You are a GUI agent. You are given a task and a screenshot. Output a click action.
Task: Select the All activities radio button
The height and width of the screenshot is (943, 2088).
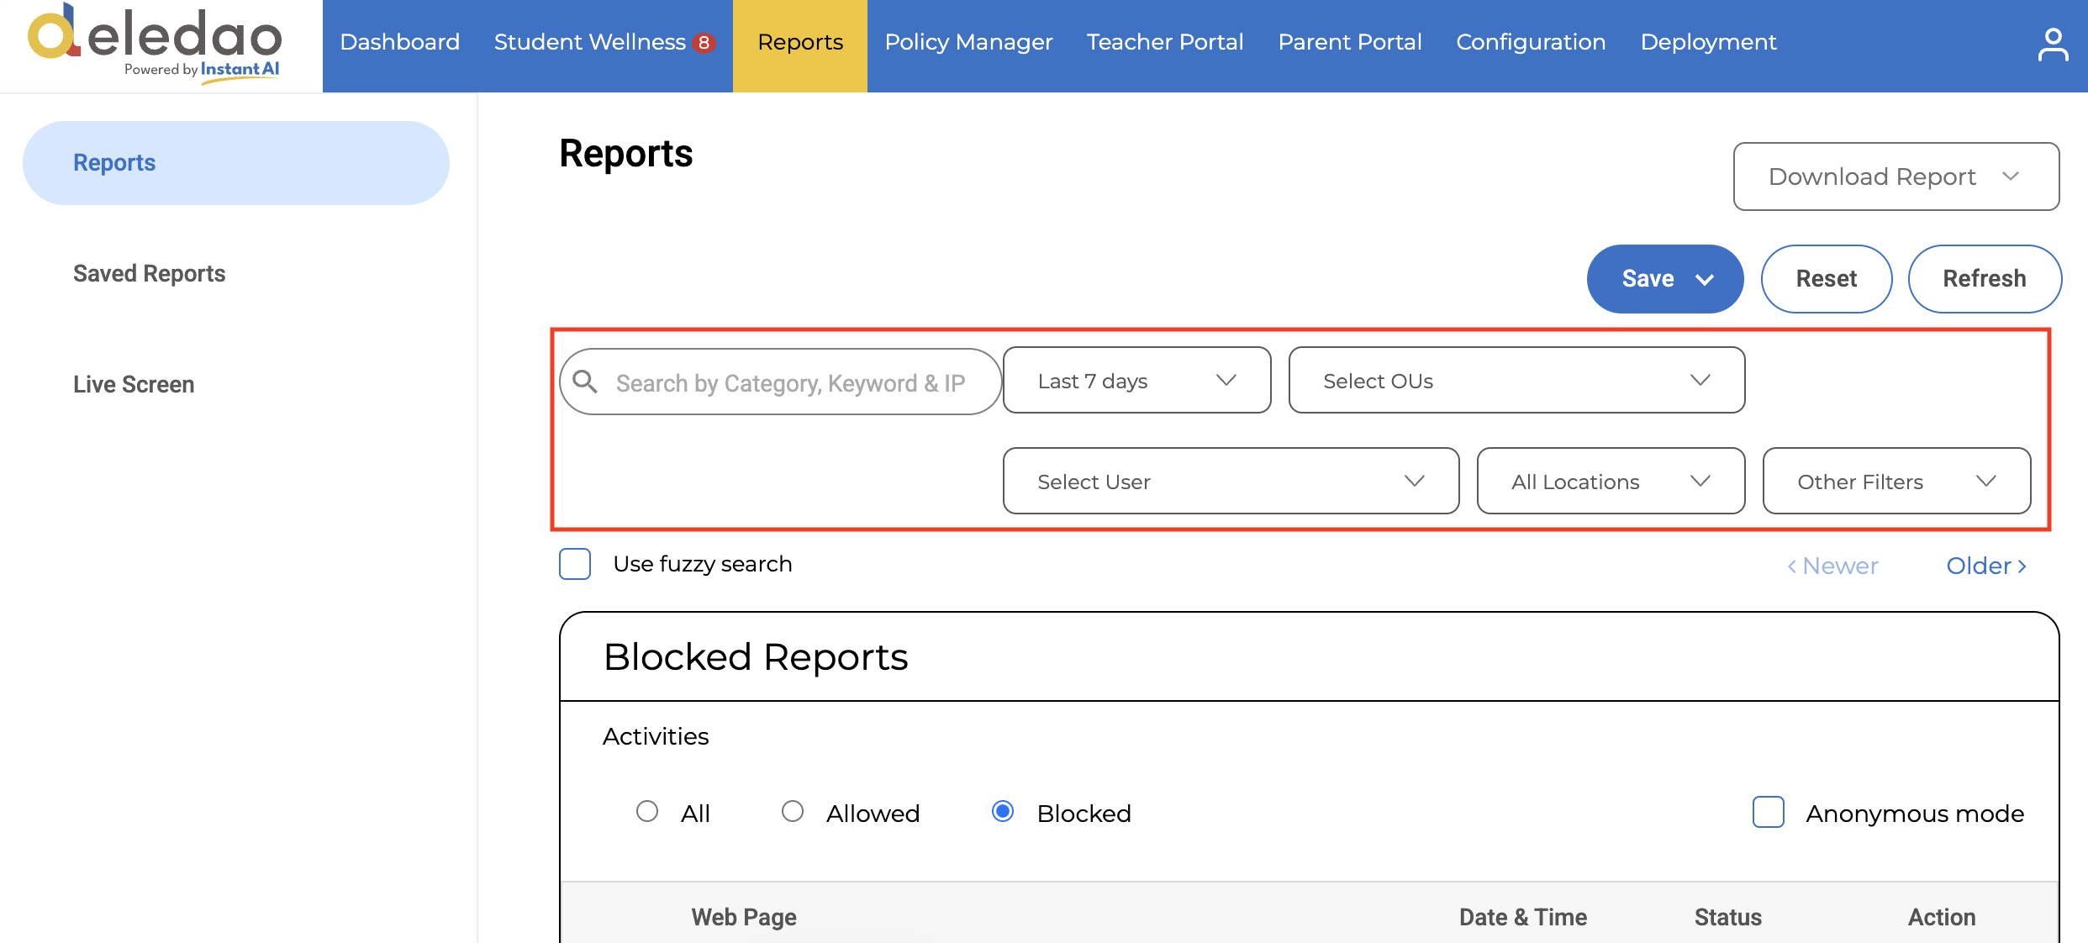647,812
